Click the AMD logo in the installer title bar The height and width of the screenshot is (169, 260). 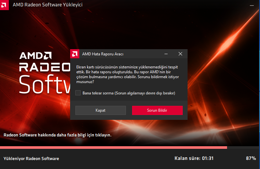(4, 5)
